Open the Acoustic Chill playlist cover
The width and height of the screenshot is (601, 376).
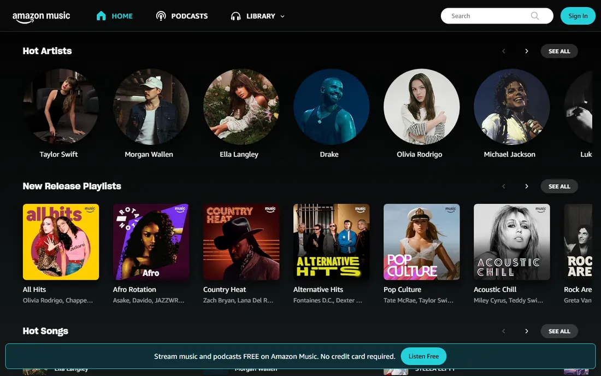512,242
